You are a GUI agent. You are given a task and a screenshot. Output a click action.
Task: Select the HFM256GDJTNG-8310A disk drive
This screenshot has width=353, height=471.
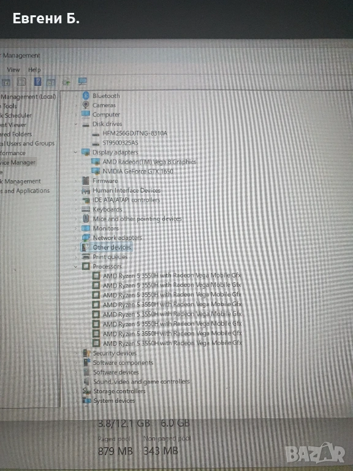134,133
